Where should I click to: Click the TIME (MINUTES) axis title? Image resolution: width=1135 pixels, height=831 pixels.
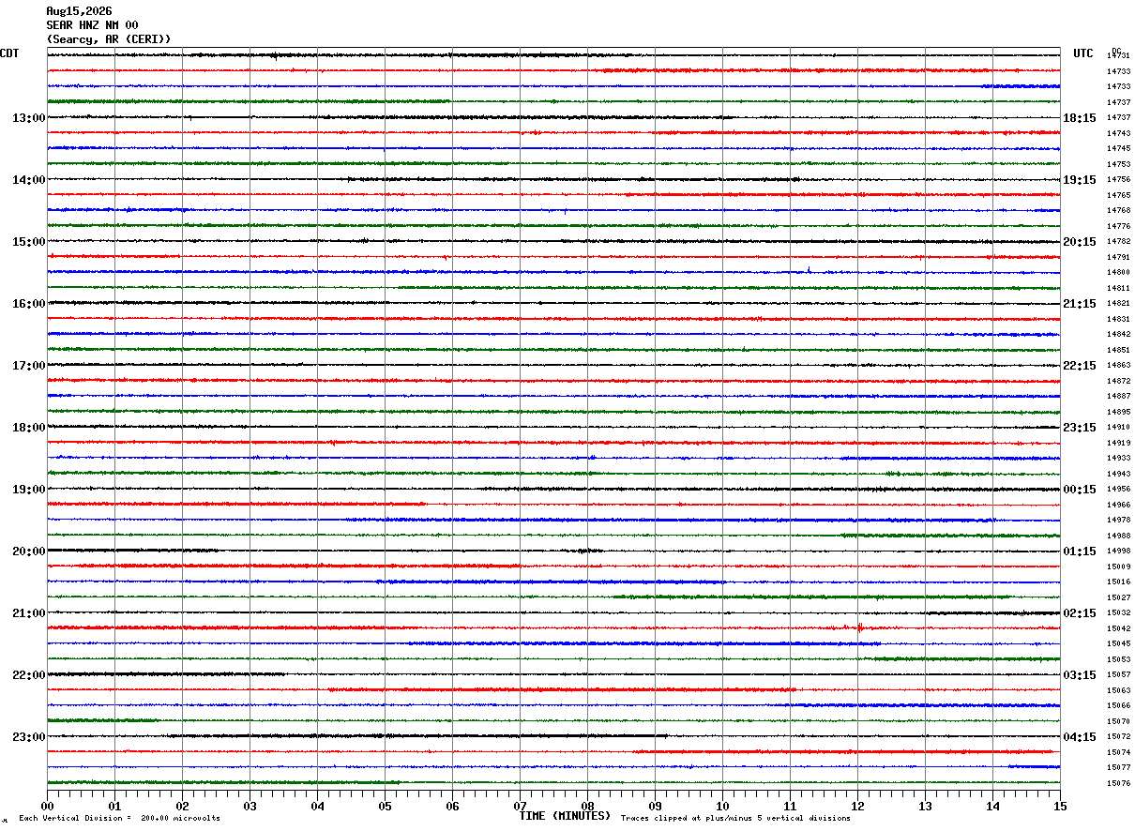[x=565, y=816]
